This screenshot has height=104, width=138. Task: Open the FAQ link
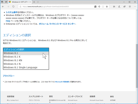click(x=8, y=21)
